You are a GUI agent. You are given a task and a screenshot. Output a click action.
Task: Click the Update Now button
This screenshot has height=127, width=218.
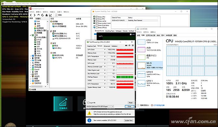pos(129,120)
